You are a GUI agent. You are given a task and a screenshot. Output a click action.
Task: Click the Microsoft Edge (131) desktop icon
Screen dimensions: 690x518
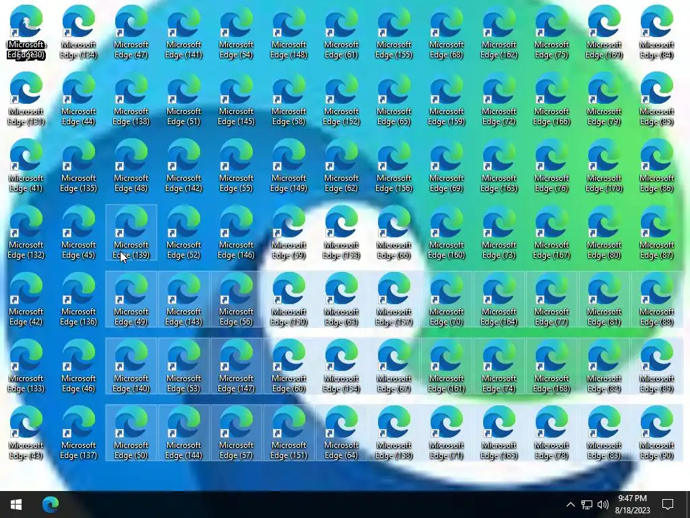click(x=26, y=98)
